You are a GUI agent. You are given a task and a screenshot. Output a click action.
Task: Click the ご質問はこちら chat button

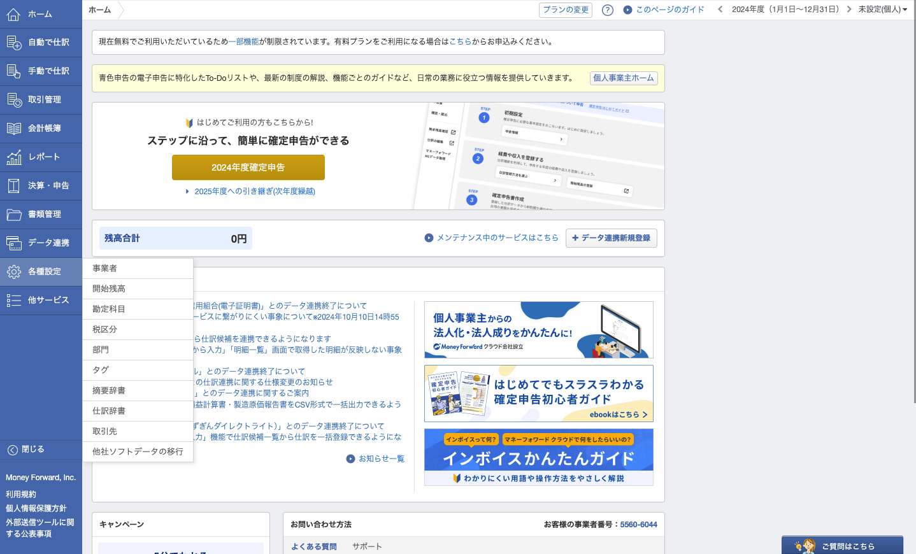[x=842, y=546]
